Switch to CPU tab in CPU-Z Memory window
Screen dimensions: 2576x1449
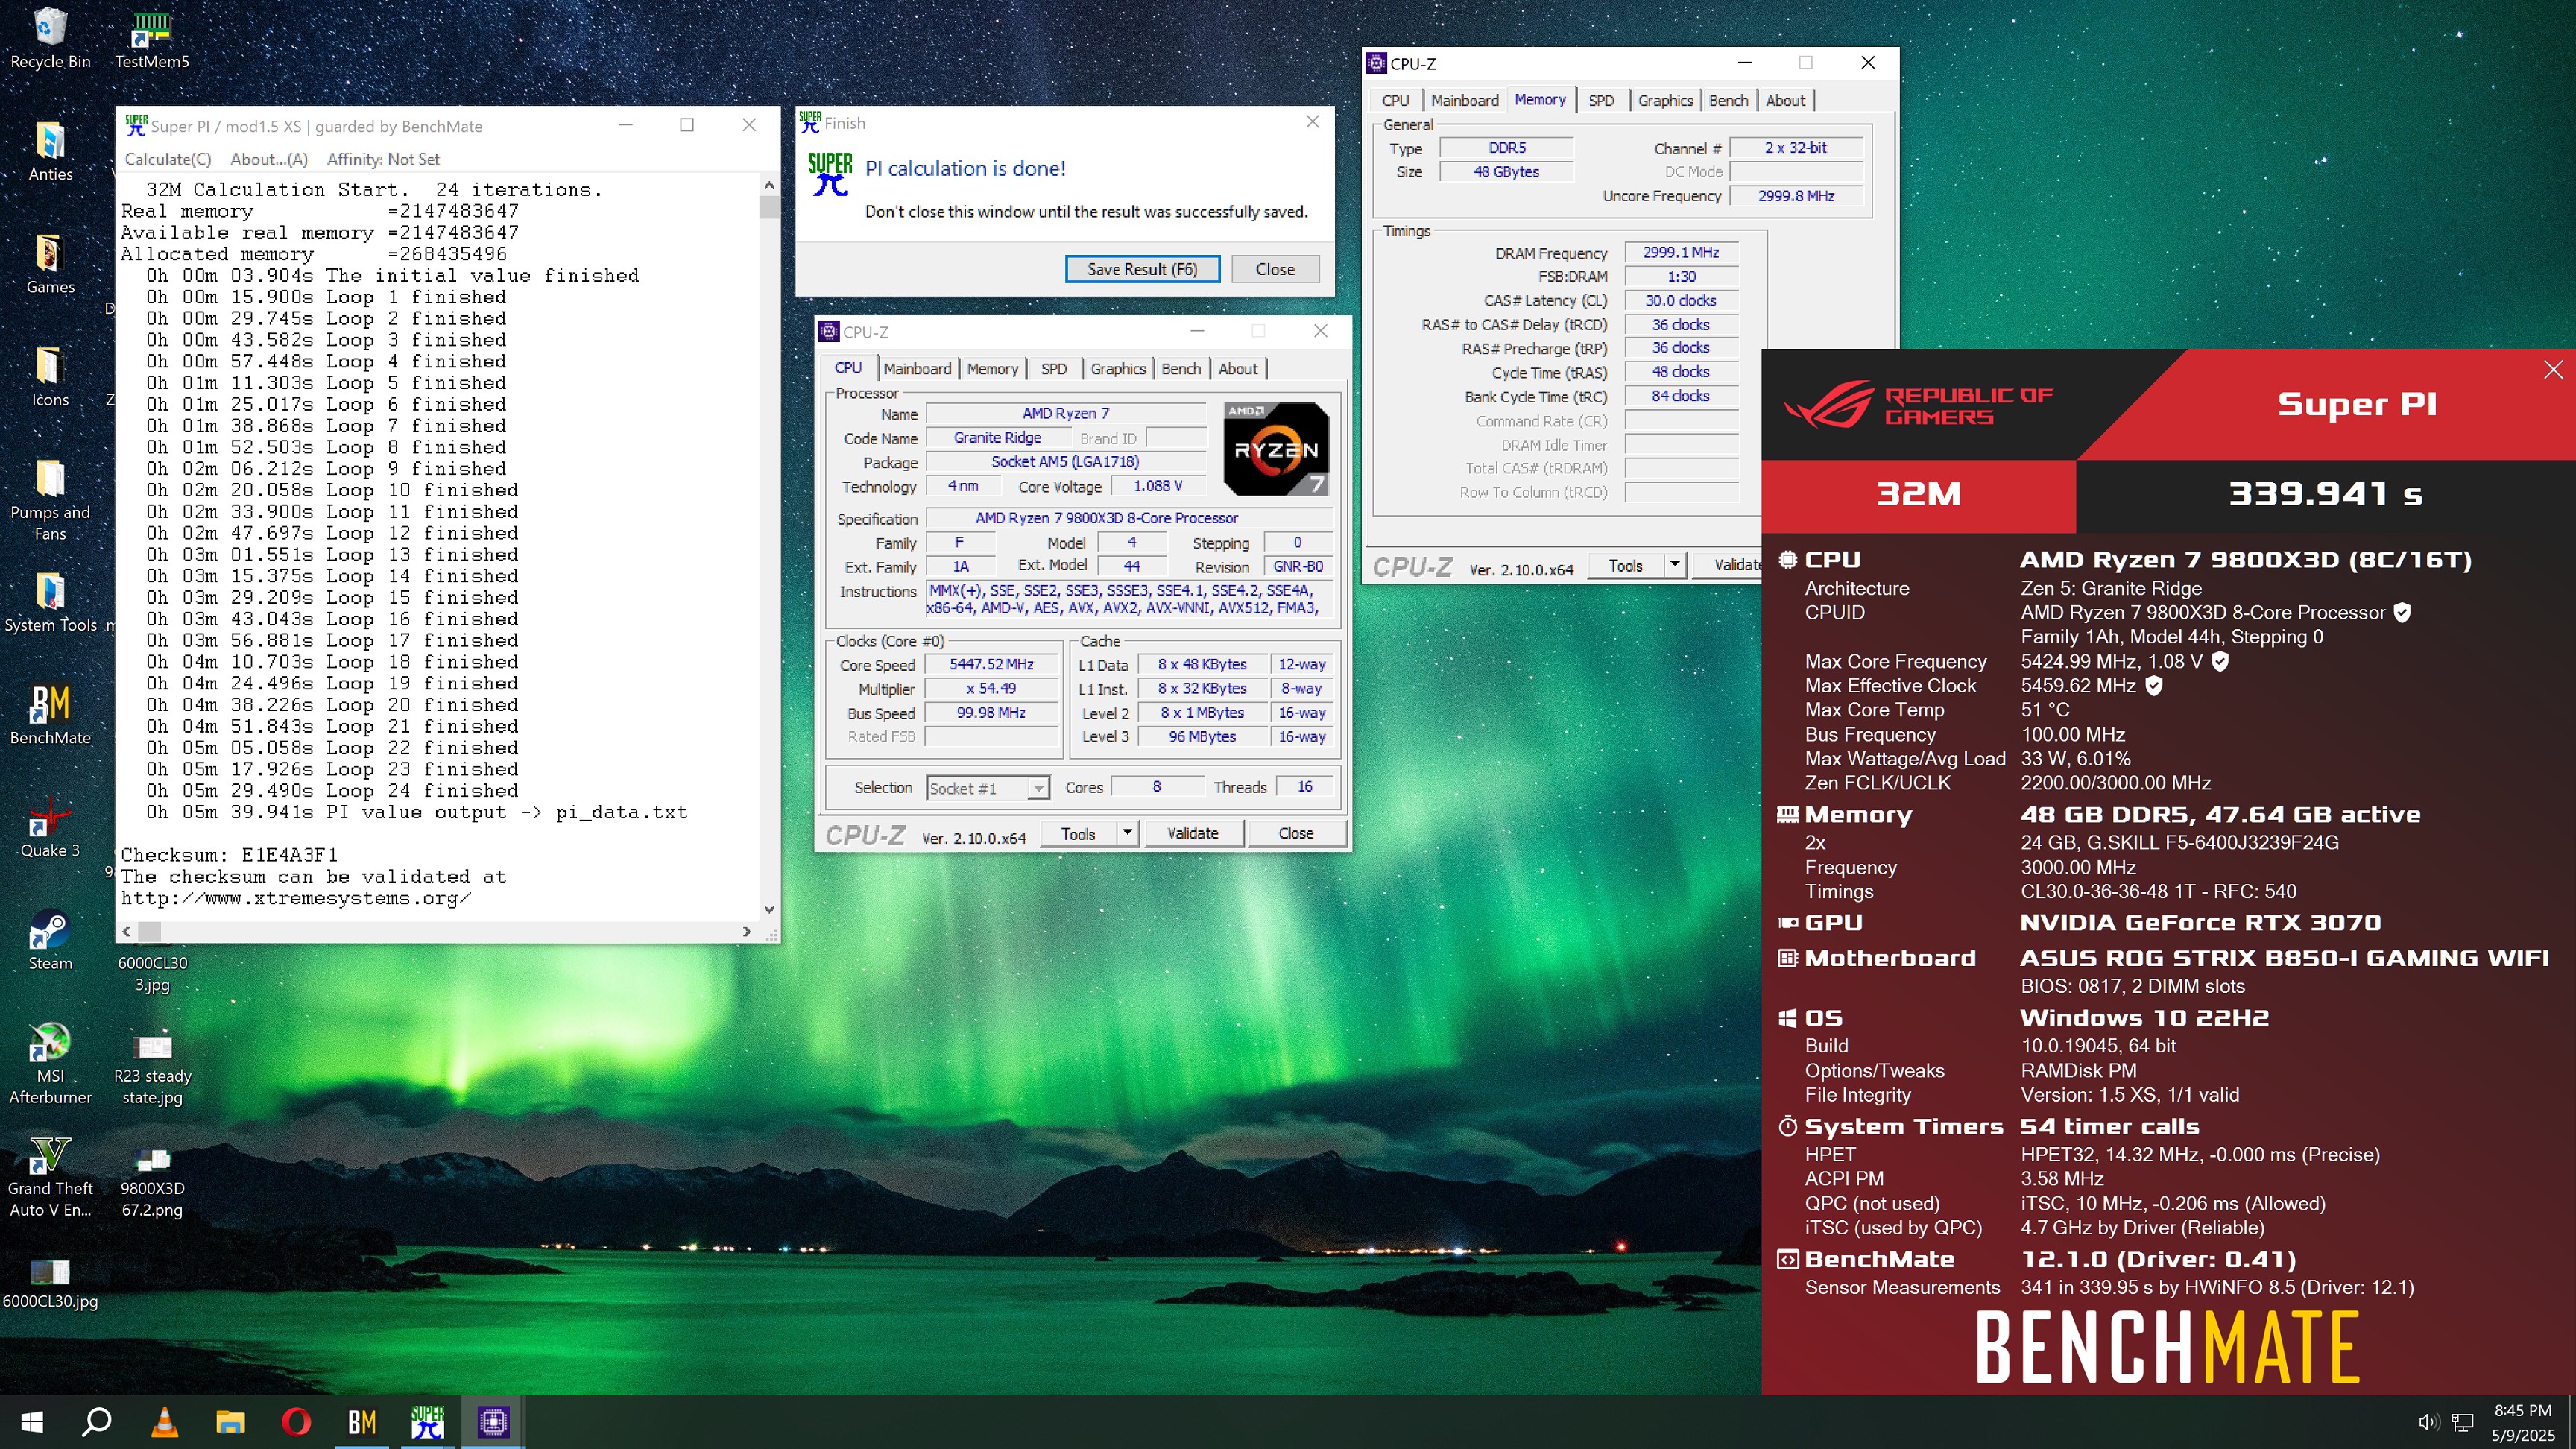[x=1395, y=101]
